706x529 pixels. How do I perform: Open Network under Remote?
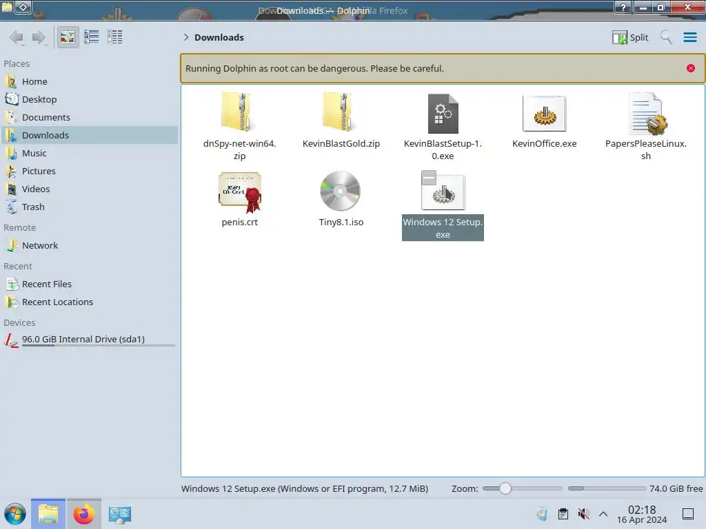pyautogui.click(x=90, y=246)
